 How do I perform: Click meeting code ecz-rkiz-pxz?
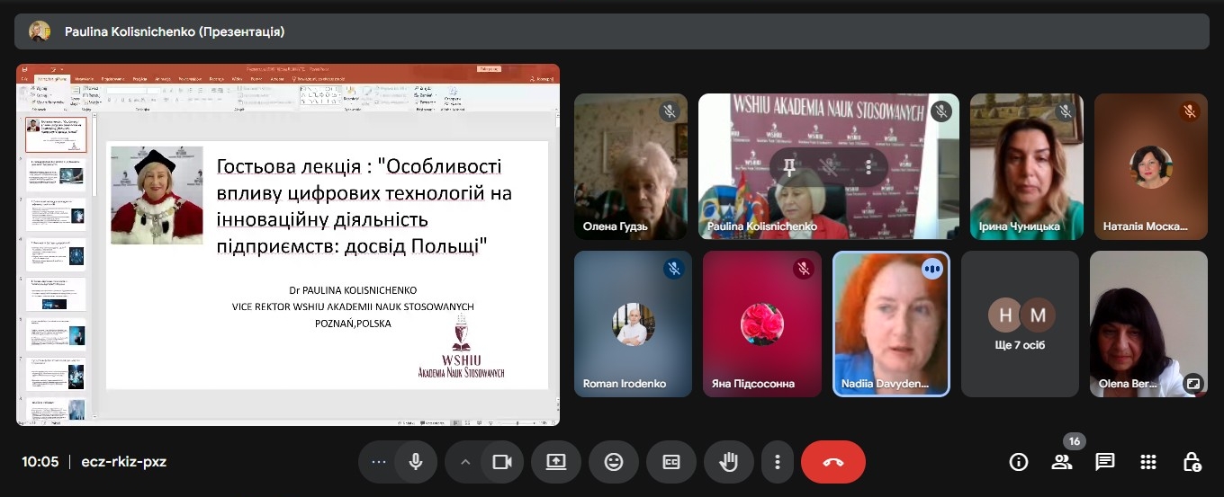(x=123, y=462)
